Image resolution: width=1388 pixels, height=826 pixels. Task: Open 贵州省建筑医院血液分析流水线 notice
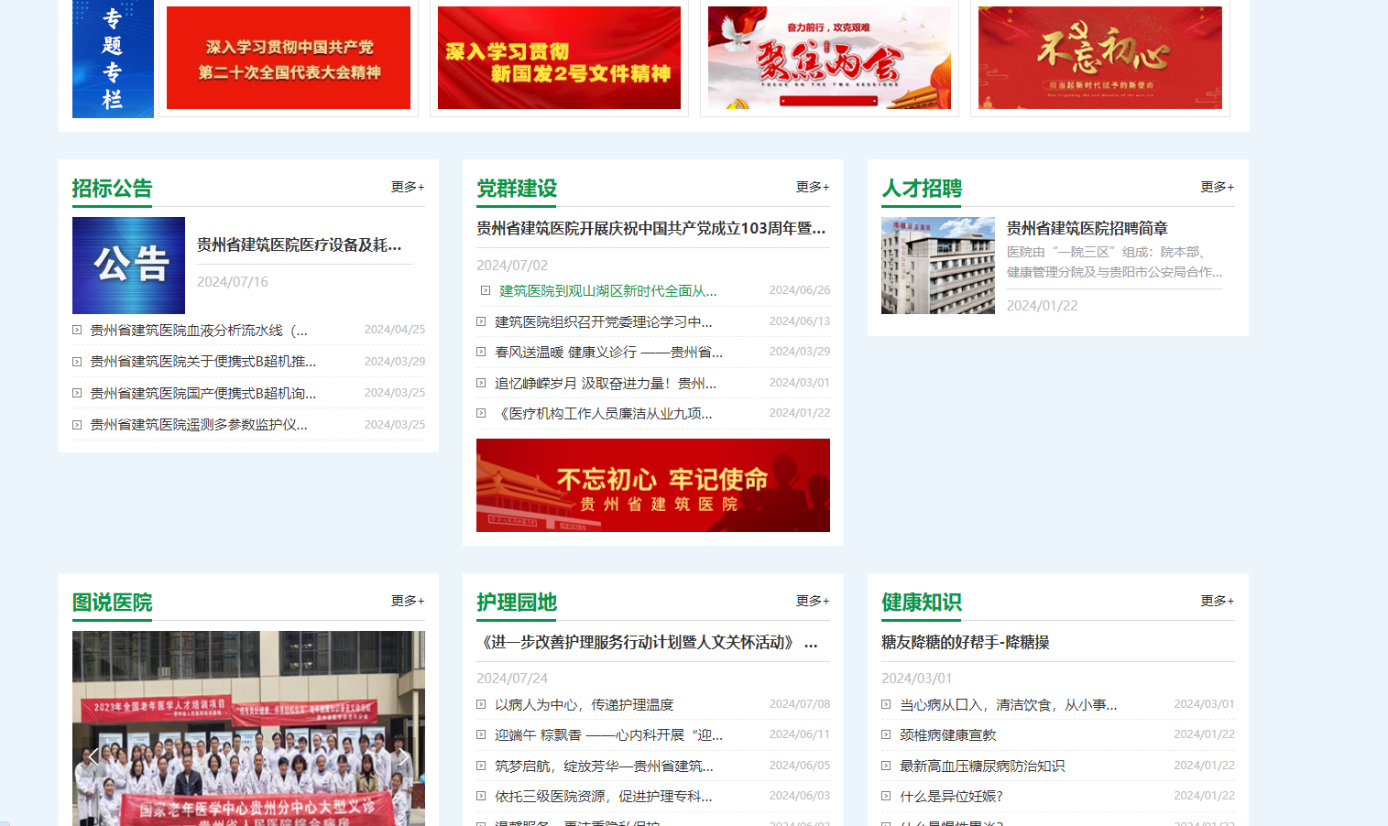point(199,330)
